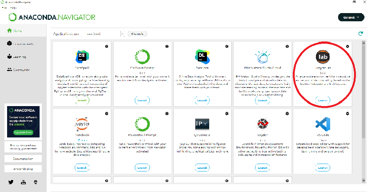Open the Anaconda Blog link
The height and width of the screenshot is (192, 369).
[23, 169]
